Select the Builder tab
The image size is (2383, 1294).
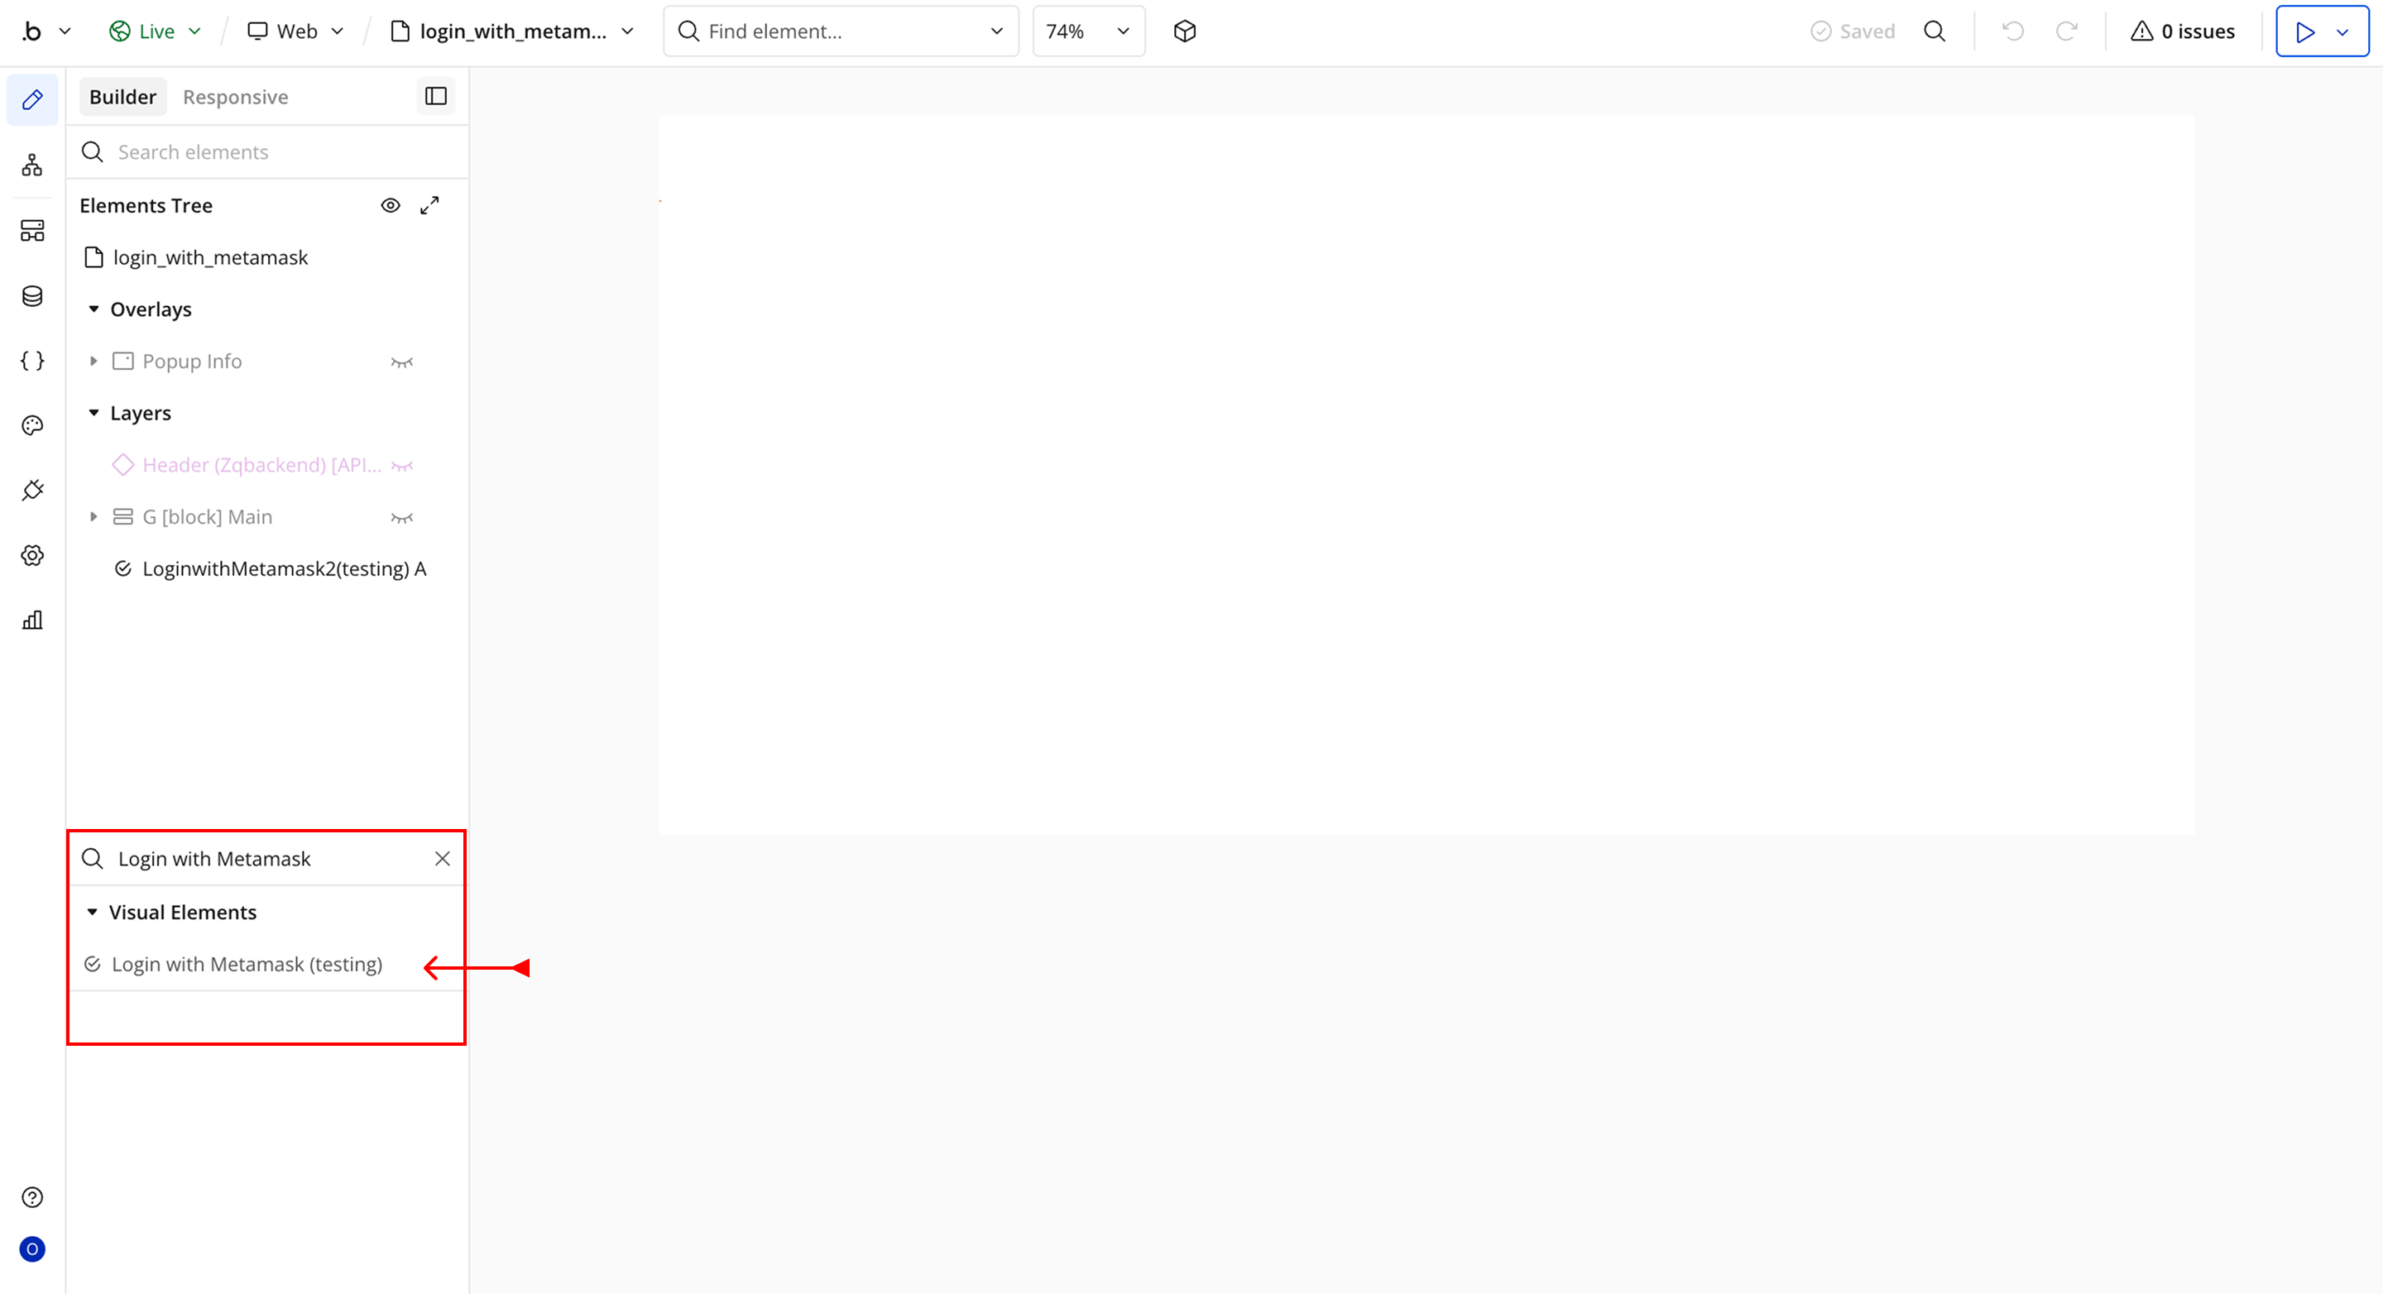click(122, 97)
